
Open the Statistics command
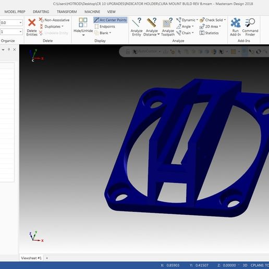point(209,33)
